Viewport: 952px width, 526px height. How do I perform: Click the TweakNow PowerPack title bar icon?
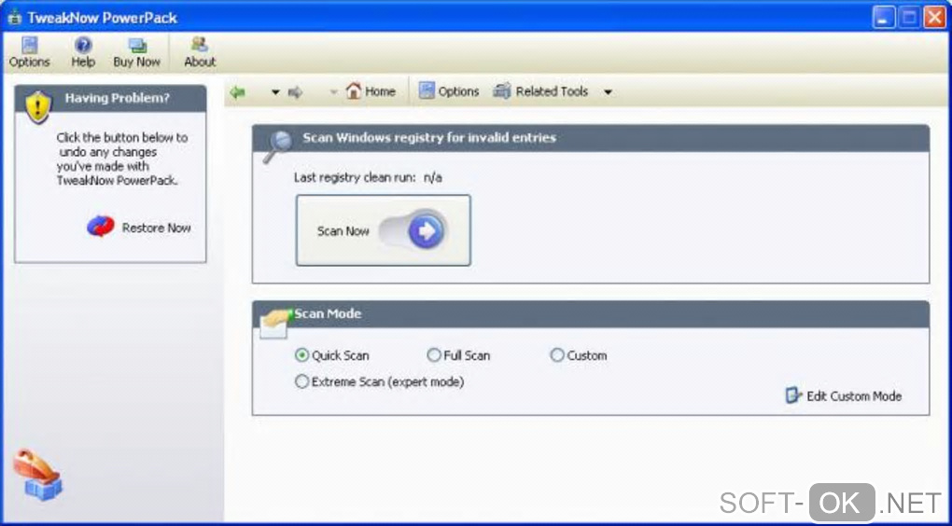click(15, 18)
